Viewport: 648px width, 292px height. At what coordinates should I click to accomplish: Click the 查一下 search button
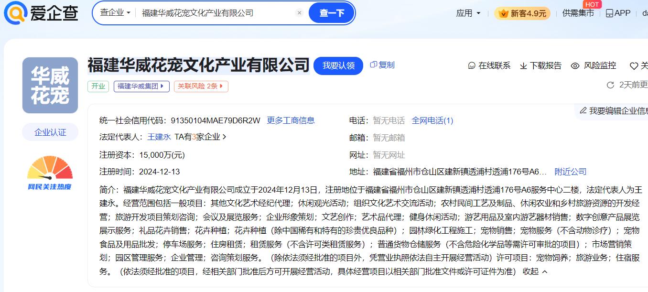pos(332,13)
